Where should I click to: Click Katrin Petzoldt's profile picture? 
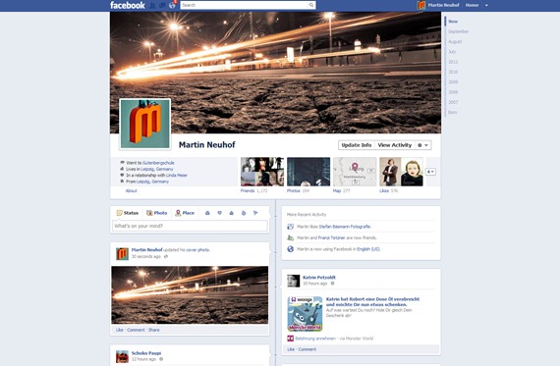point(293,281)
